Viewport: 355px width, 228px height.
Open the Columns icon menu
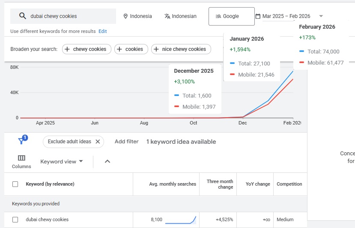coord(21,158)
